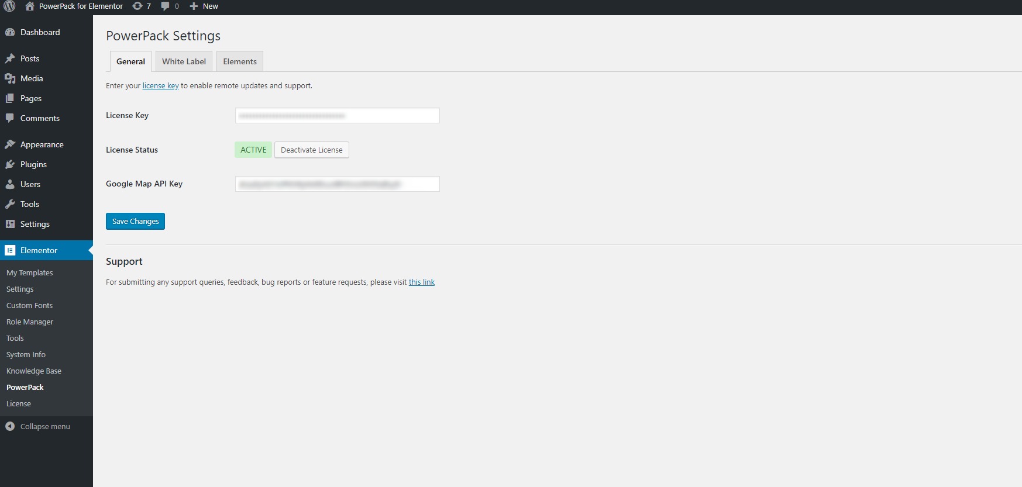Switch to the White Label tab
Image resolution: width=1022 pixels, height=487 pixels.
pos(184,61)
